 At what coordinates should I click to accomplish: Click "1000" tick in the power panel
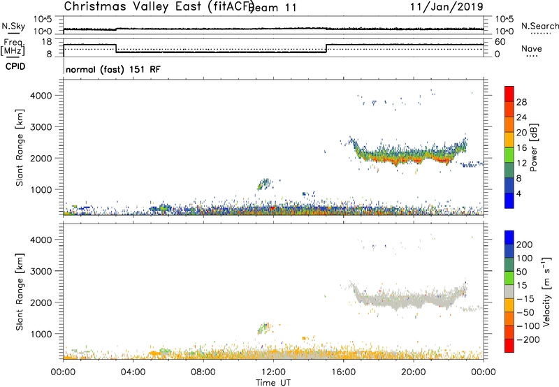tap(41, 189)
